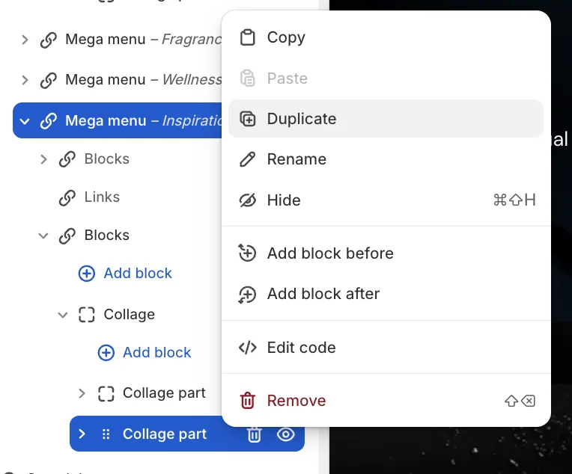572x474 pixels.
Task: Click the Add block before icon
Action: [x=247, y=253]
